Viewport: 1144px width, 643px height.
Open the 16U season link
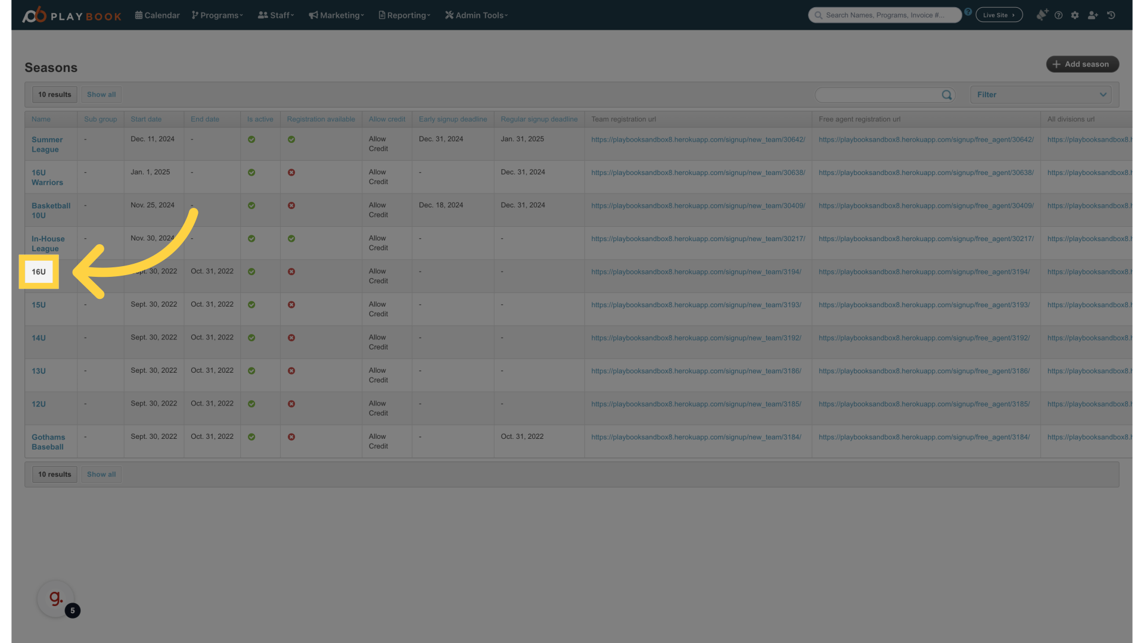click(39, 272)
